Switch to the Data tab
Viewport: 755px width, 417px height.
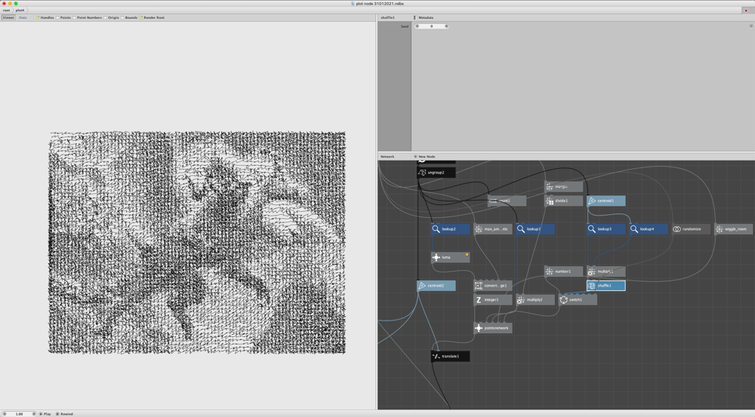(23, 18)
